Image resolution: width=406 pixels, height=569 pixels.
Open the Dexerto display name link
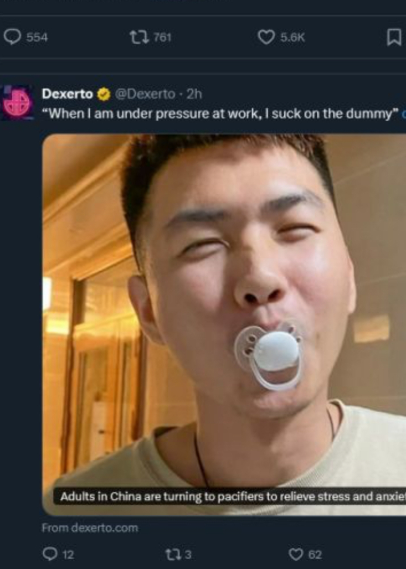coord(68,94)
